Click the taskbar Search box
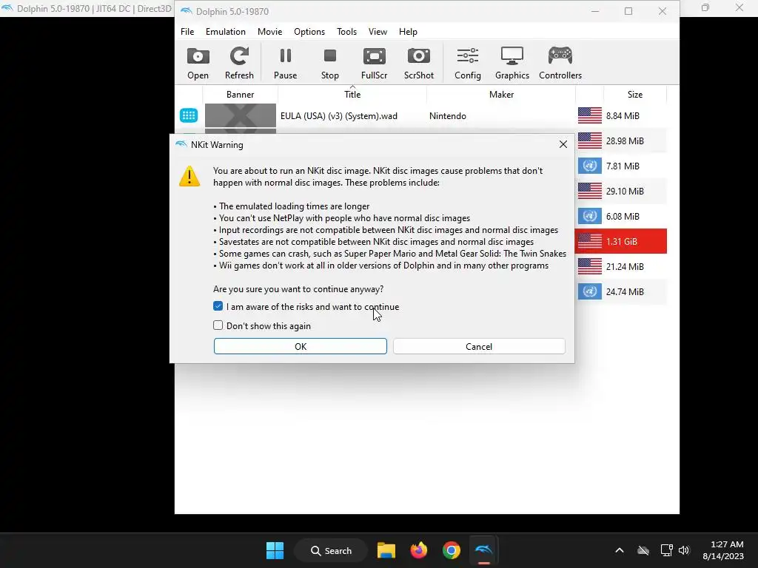This screenshot has width=758, height=568. [x=331, y=550]
